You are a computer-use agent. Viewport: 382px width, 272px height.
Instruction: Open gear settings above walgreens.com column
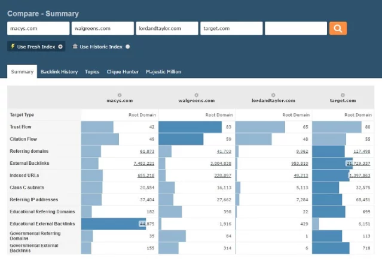point(196,95)
